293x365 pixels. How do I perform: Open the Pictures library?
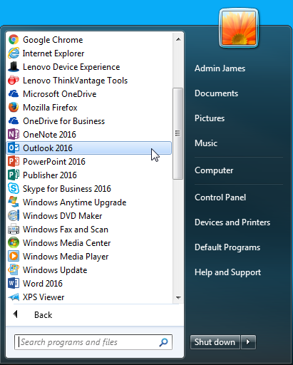tap(210, 118)
